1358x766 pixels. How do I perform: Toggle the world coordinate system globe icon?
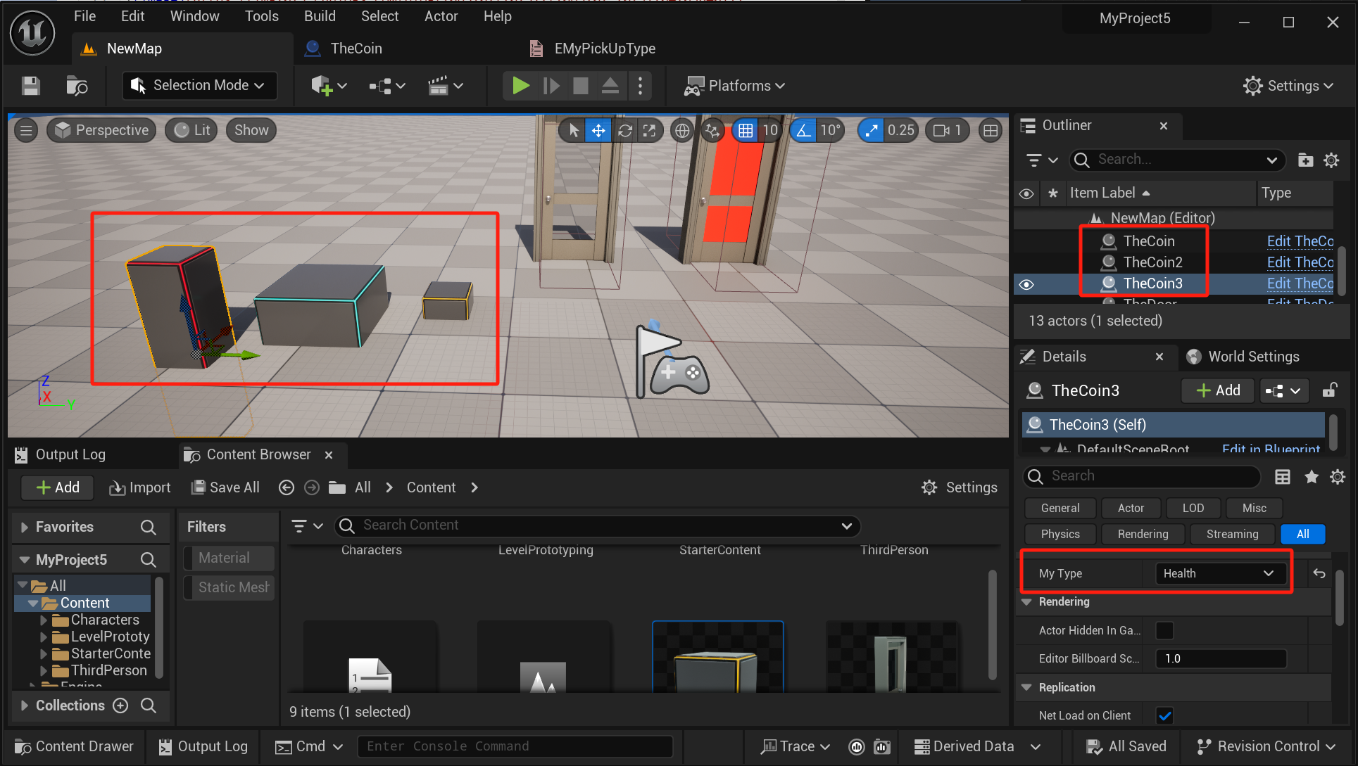point(682,130)
